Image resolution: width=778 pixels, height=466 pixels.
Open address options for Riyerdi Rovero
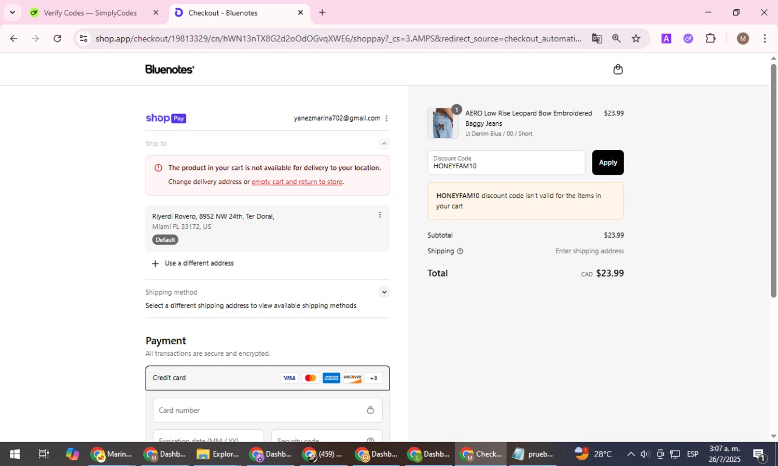(x=380, y=215)
